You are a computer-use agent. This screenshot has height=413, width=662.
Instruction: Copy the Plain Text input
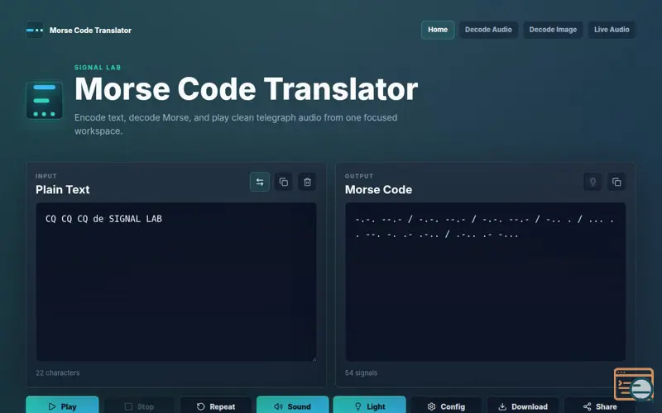coord(284,182)
